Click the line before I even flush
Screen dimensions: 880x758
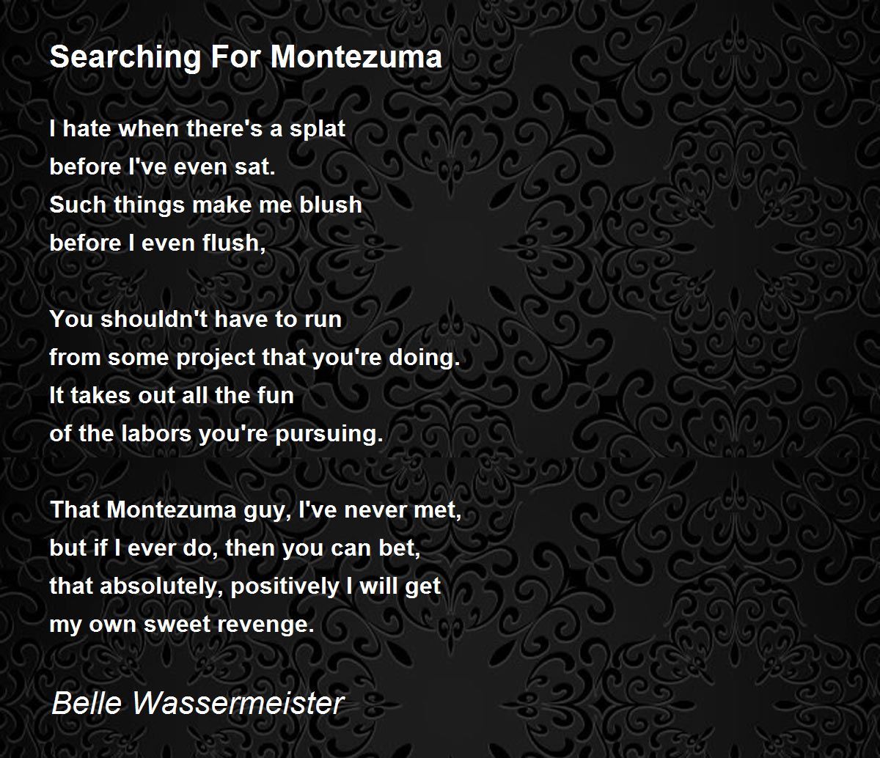click(158, 243)
